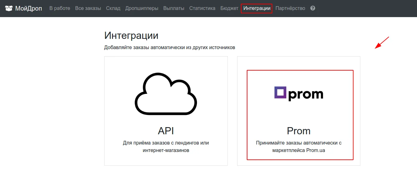Click the МойДроп brand name
This screenshot has height=175, width=417.
coord(29,8)
